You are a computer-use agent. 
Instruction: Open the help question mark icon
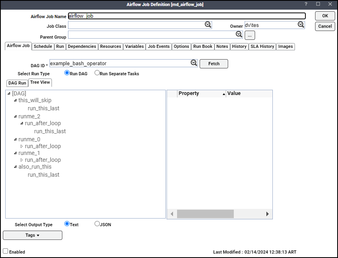tap(306, 4)
